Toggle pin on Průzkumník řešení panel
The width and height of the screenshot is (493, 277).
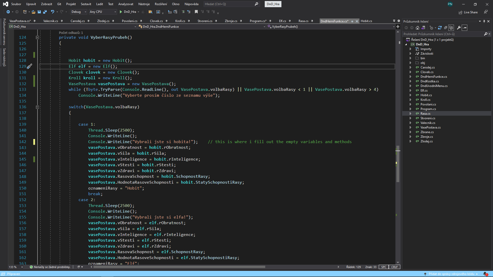tap(484, 21)
